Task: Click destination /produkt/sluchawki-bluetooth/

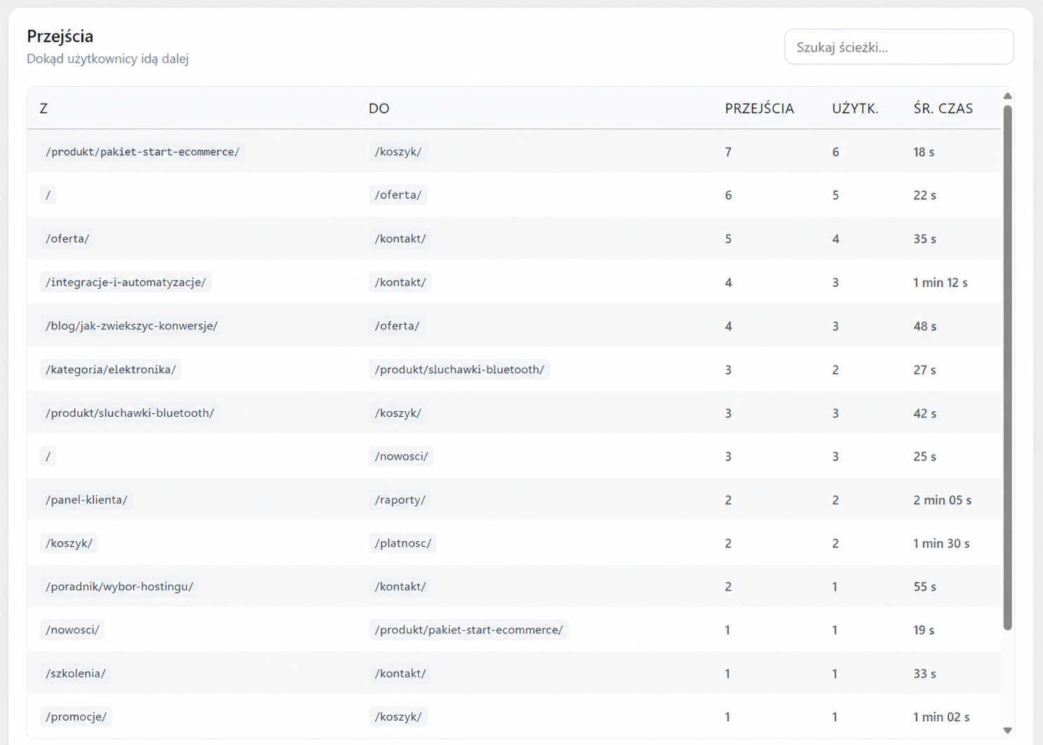Action: pos(460,370)
